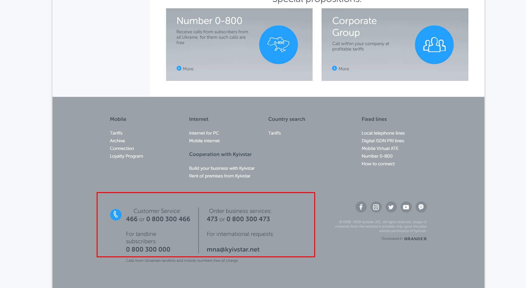Open Digital ISDN PRI lines page
The height and width of the screenshot is (288, 526).
coord(383,141)
